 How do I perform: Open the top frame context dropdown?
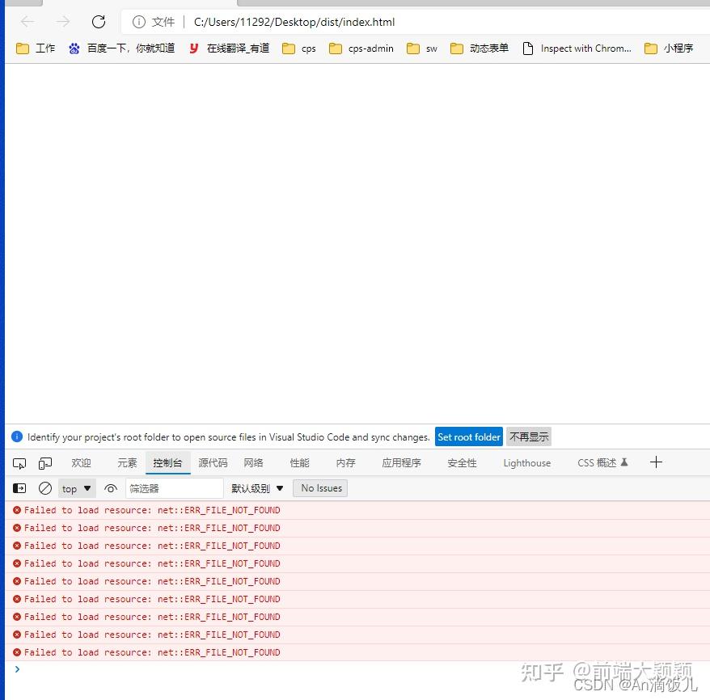click(x=75, y=487)
